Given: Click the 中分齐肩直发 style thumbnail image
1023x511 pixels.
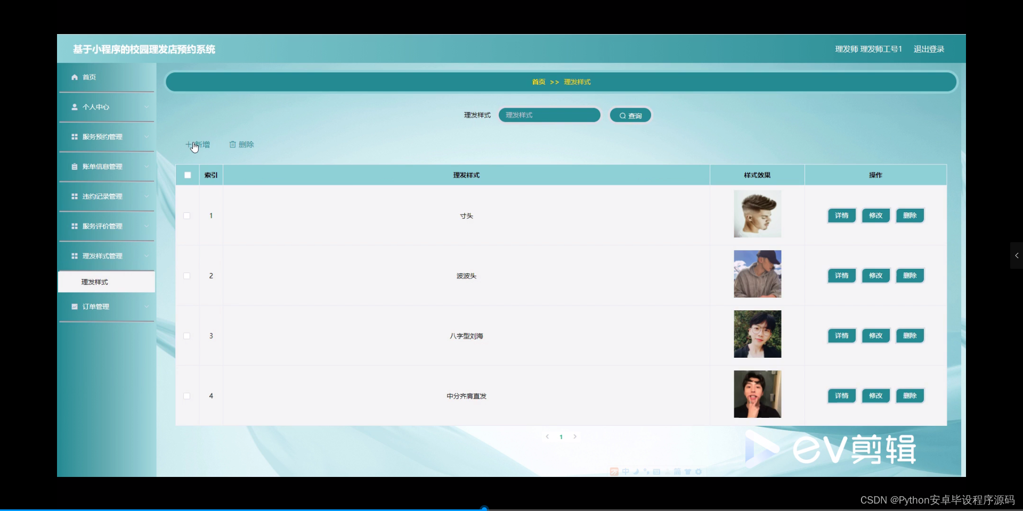Looking at the screenshot, I should click(757, 394).
